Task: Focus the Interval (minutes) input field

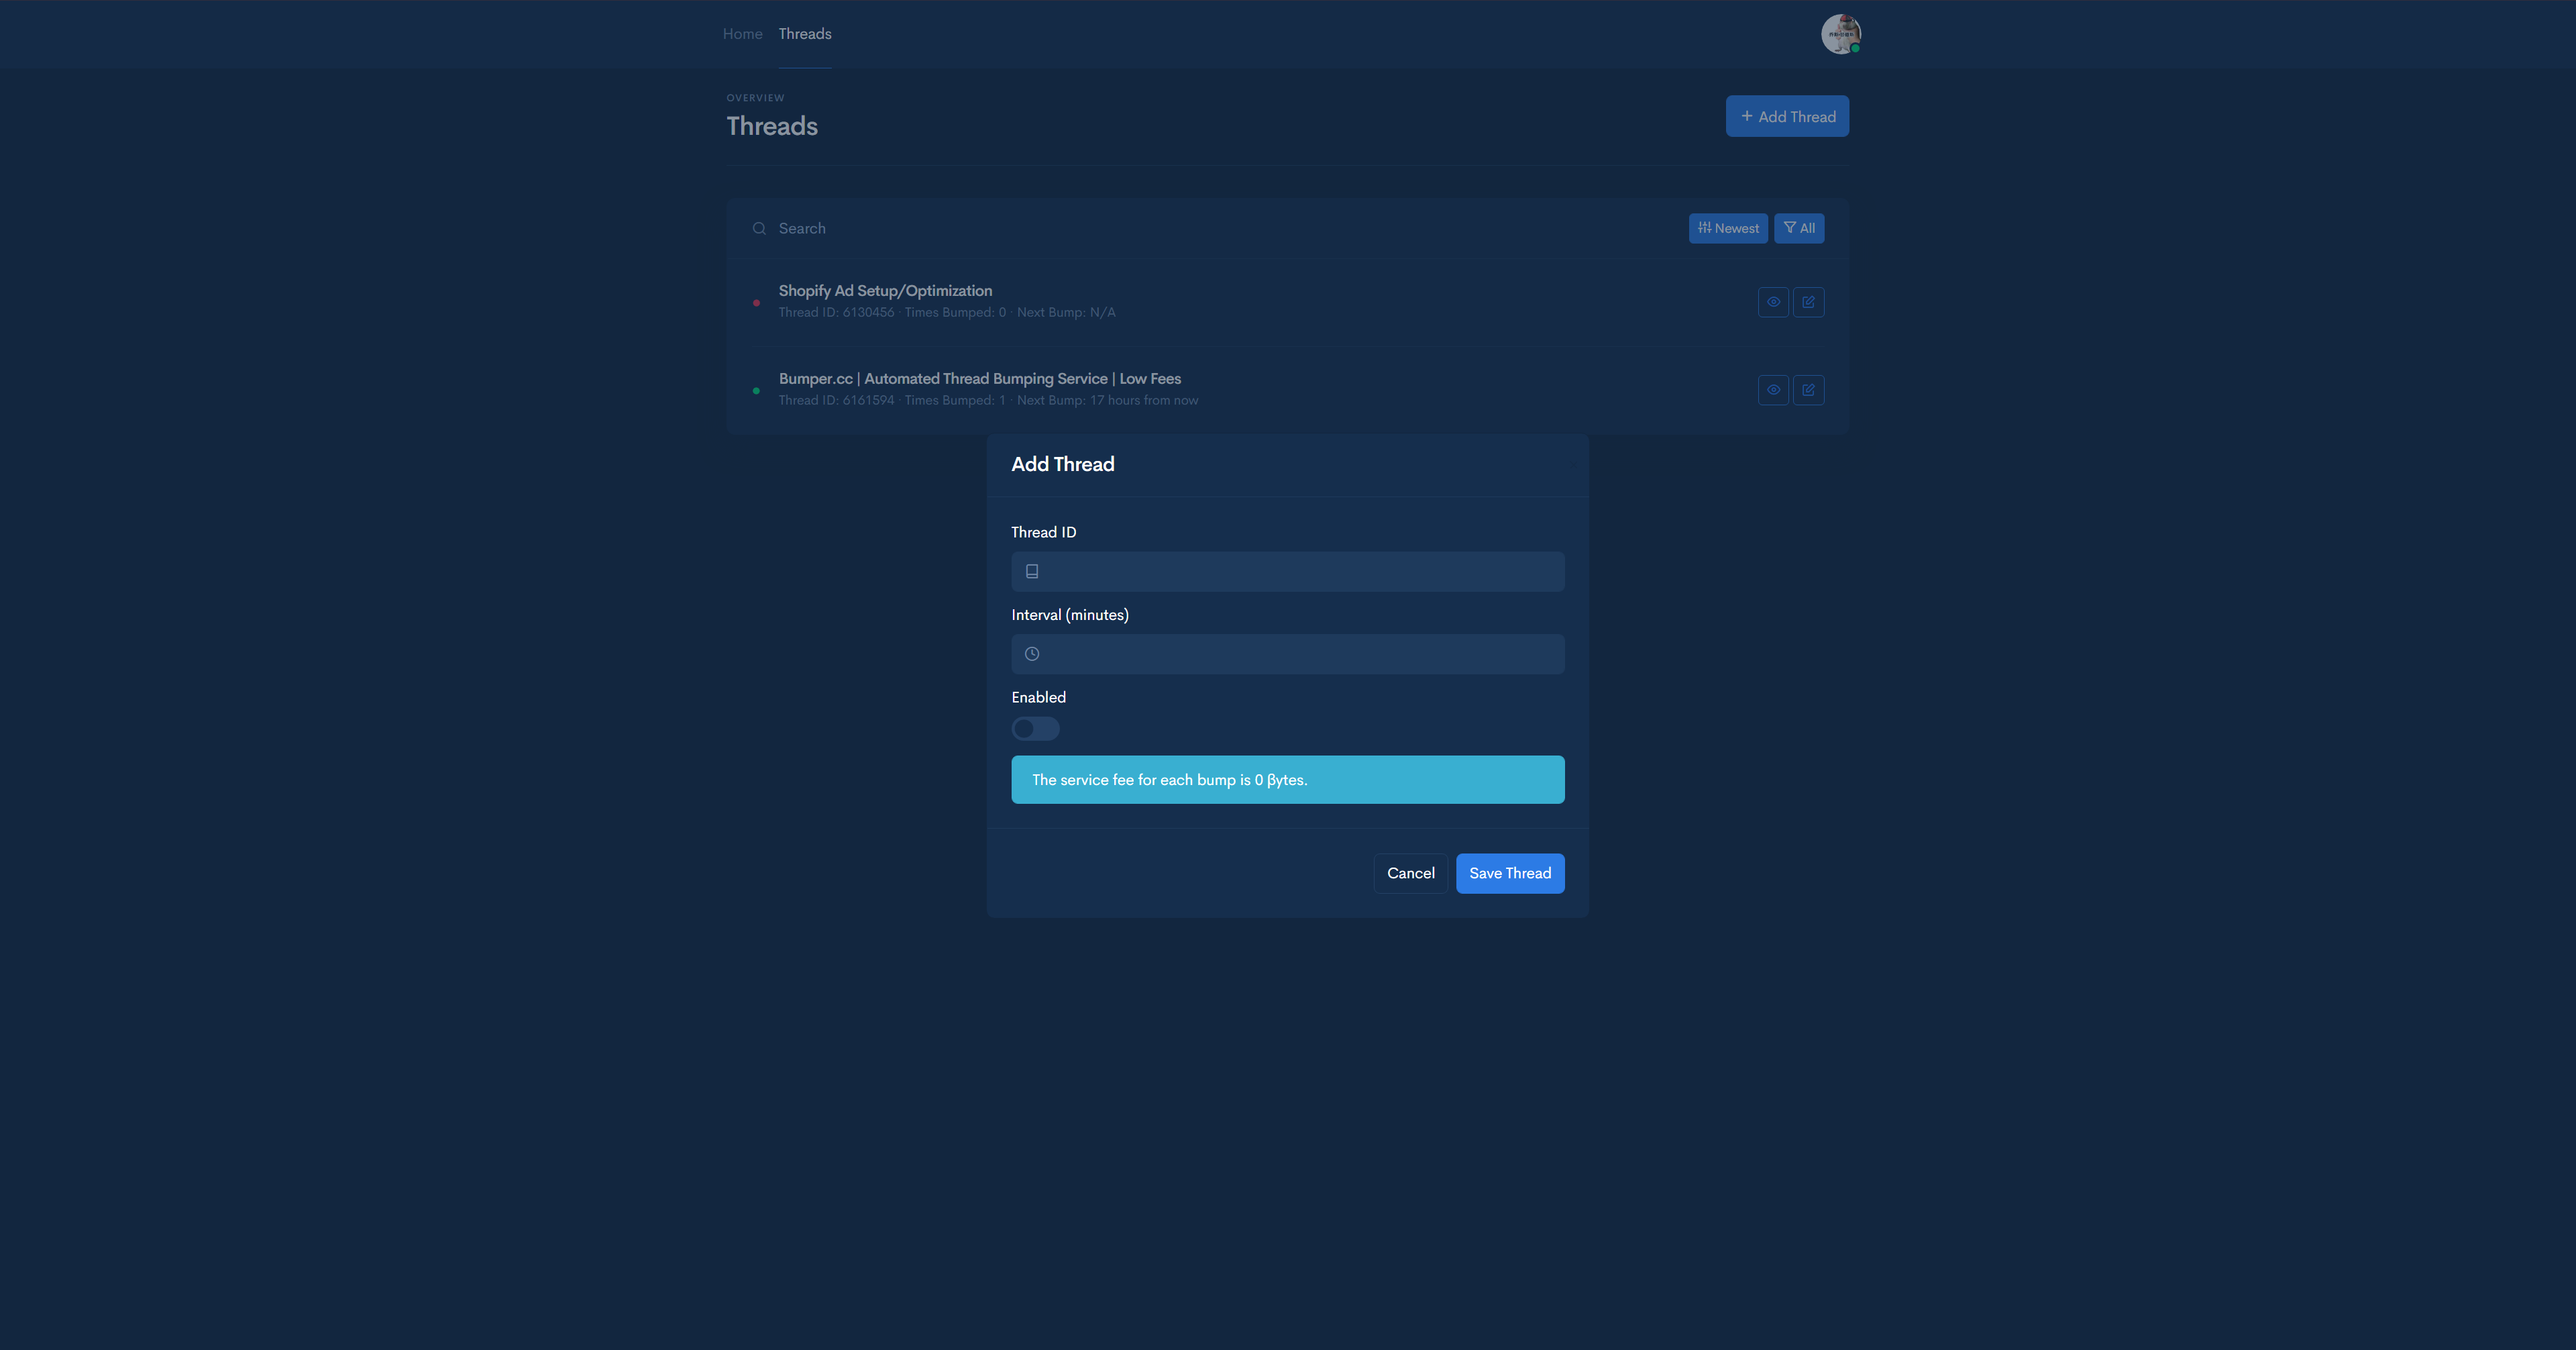Action: (1288, 654)
